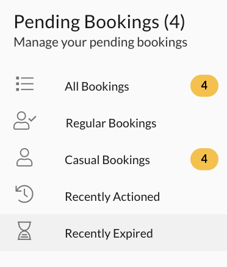Click the Casual Bookings person icon
This screenshot has width=227, height=267.
24,157
